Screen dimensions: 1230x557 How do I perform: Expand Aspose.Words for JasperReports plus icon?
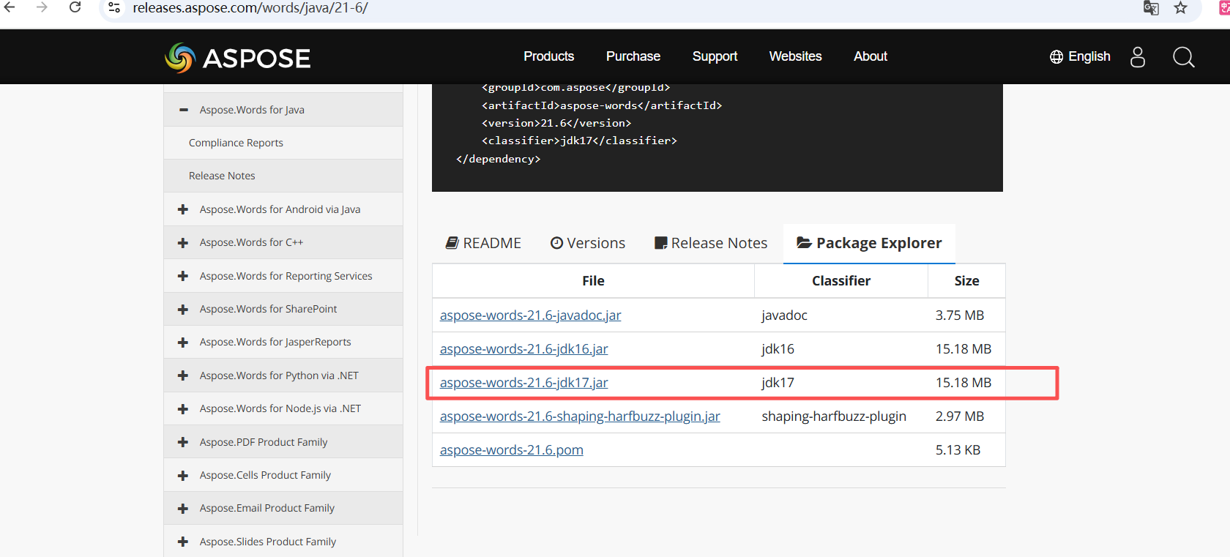pyautogui.click(x=183, y=342)
